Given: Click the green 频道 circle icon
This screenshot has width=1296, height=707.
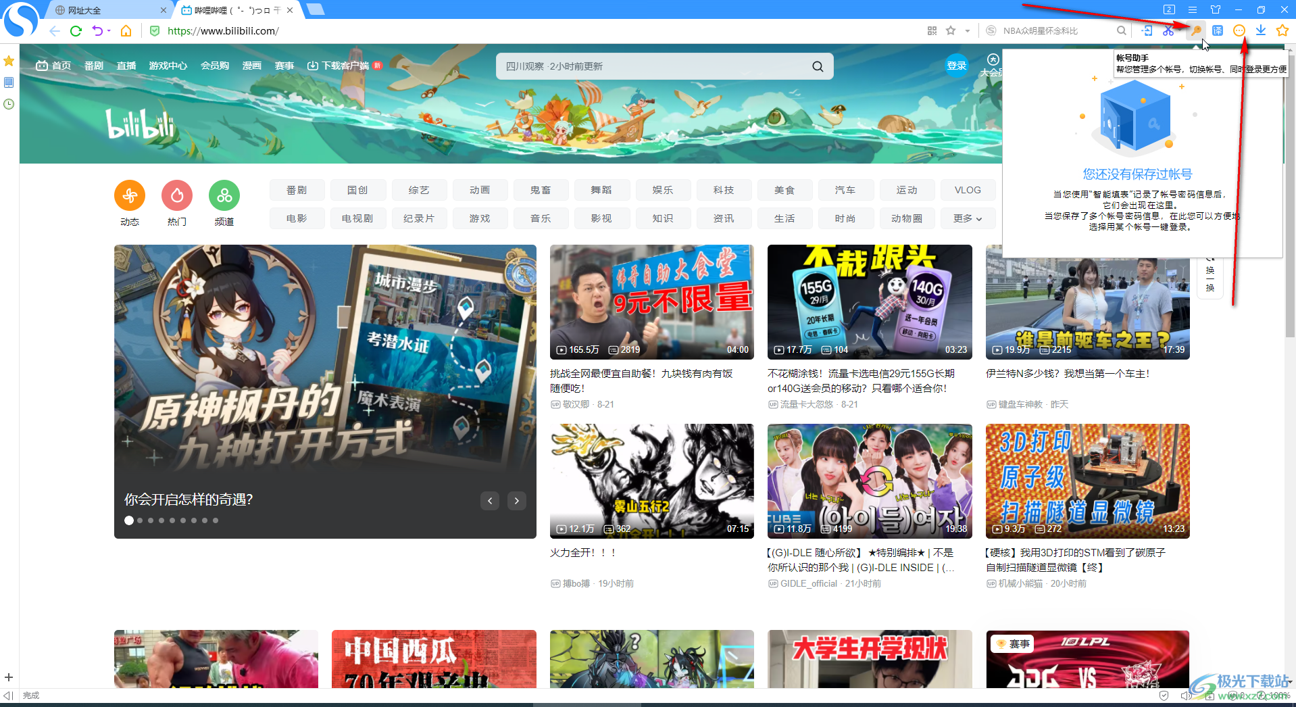Looking at the screenshot, I should click(x=224, y=196).
